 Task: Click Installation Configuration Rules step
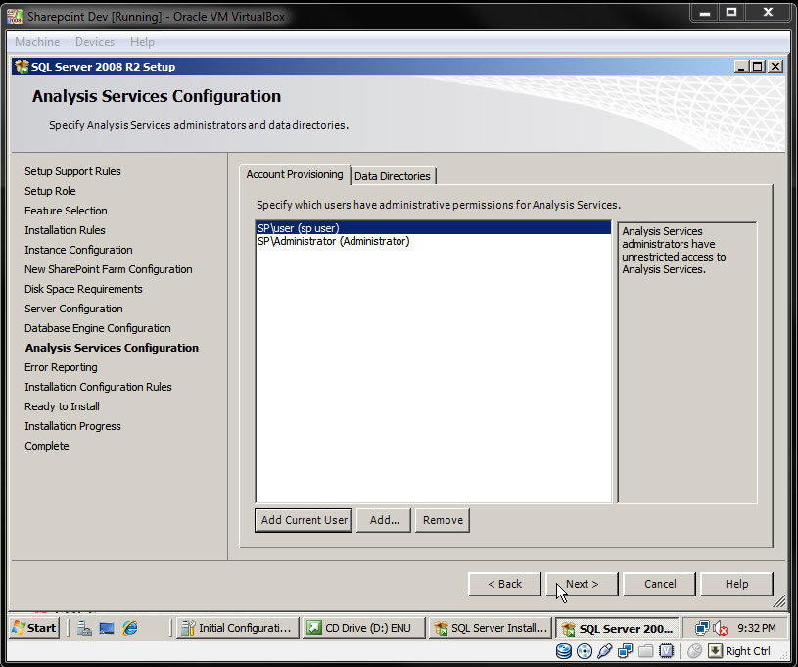[98, 387]
